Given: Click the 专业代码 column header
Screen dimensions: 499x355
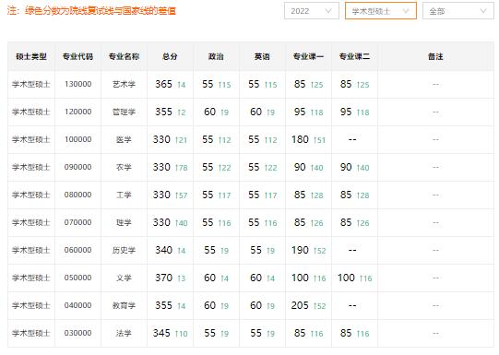Looking at the screenshot, I should coord(77,56).
